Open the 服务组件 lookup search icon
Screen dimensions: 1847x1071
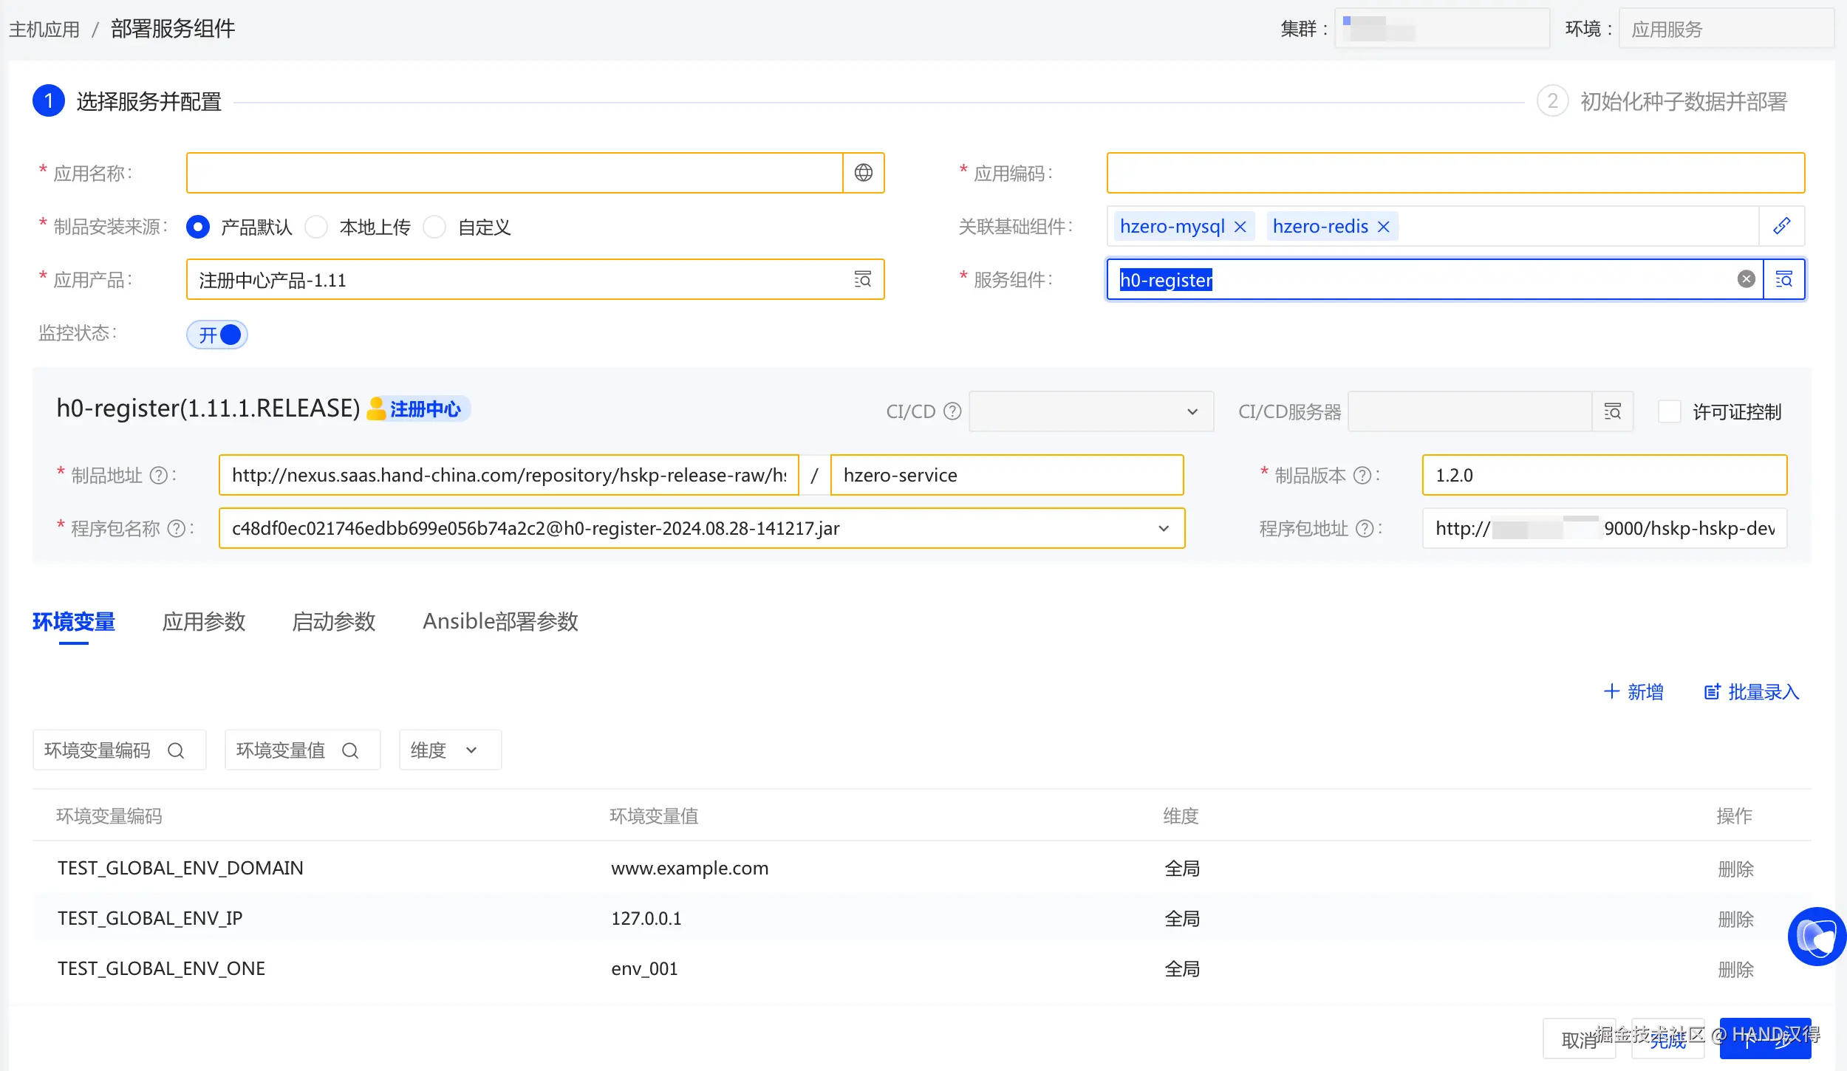tap(1783, 279)
